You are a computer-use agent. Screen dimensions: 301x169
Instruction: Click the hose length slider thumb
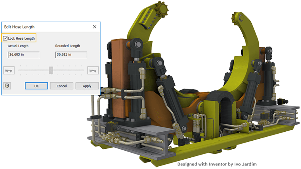pyautogui.click(x=51, y=70)
